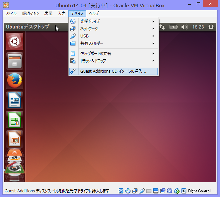
Task: Close the デバイス menu from the menu bar
Action: point(77,14)
